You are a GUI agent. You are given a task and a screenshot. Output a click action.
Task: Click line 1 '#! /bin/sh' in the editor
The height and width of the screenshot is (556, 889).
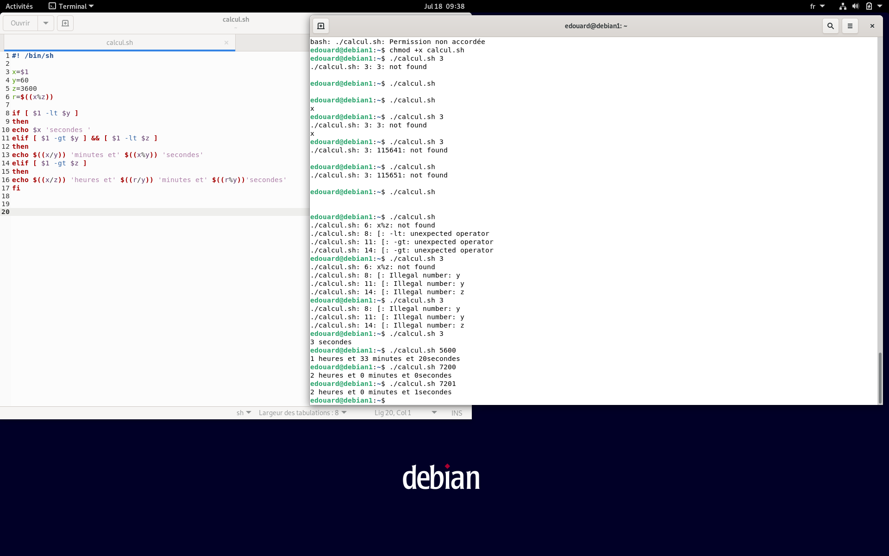click(33, 56)
